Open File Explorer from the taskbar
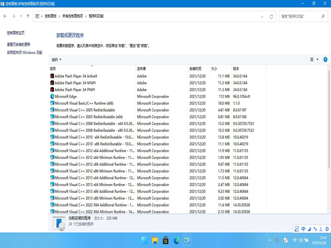Image resolution: width=331 pixels, height=248 pixels. 155,240
